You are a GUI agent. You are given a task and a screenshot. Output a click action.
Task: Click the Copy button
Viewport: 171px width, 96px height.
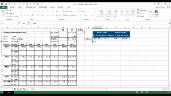click(9, 13)
